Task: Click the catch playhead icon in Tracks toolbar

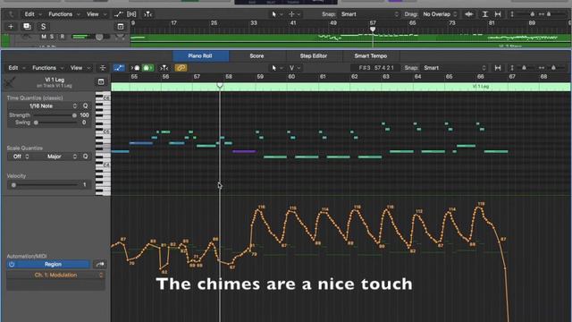Action: point(147,14)
